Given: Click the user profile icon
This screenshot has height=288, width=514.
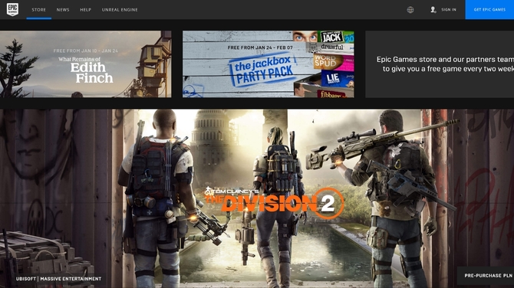Looking at the screenshot, I should (433, 10).
